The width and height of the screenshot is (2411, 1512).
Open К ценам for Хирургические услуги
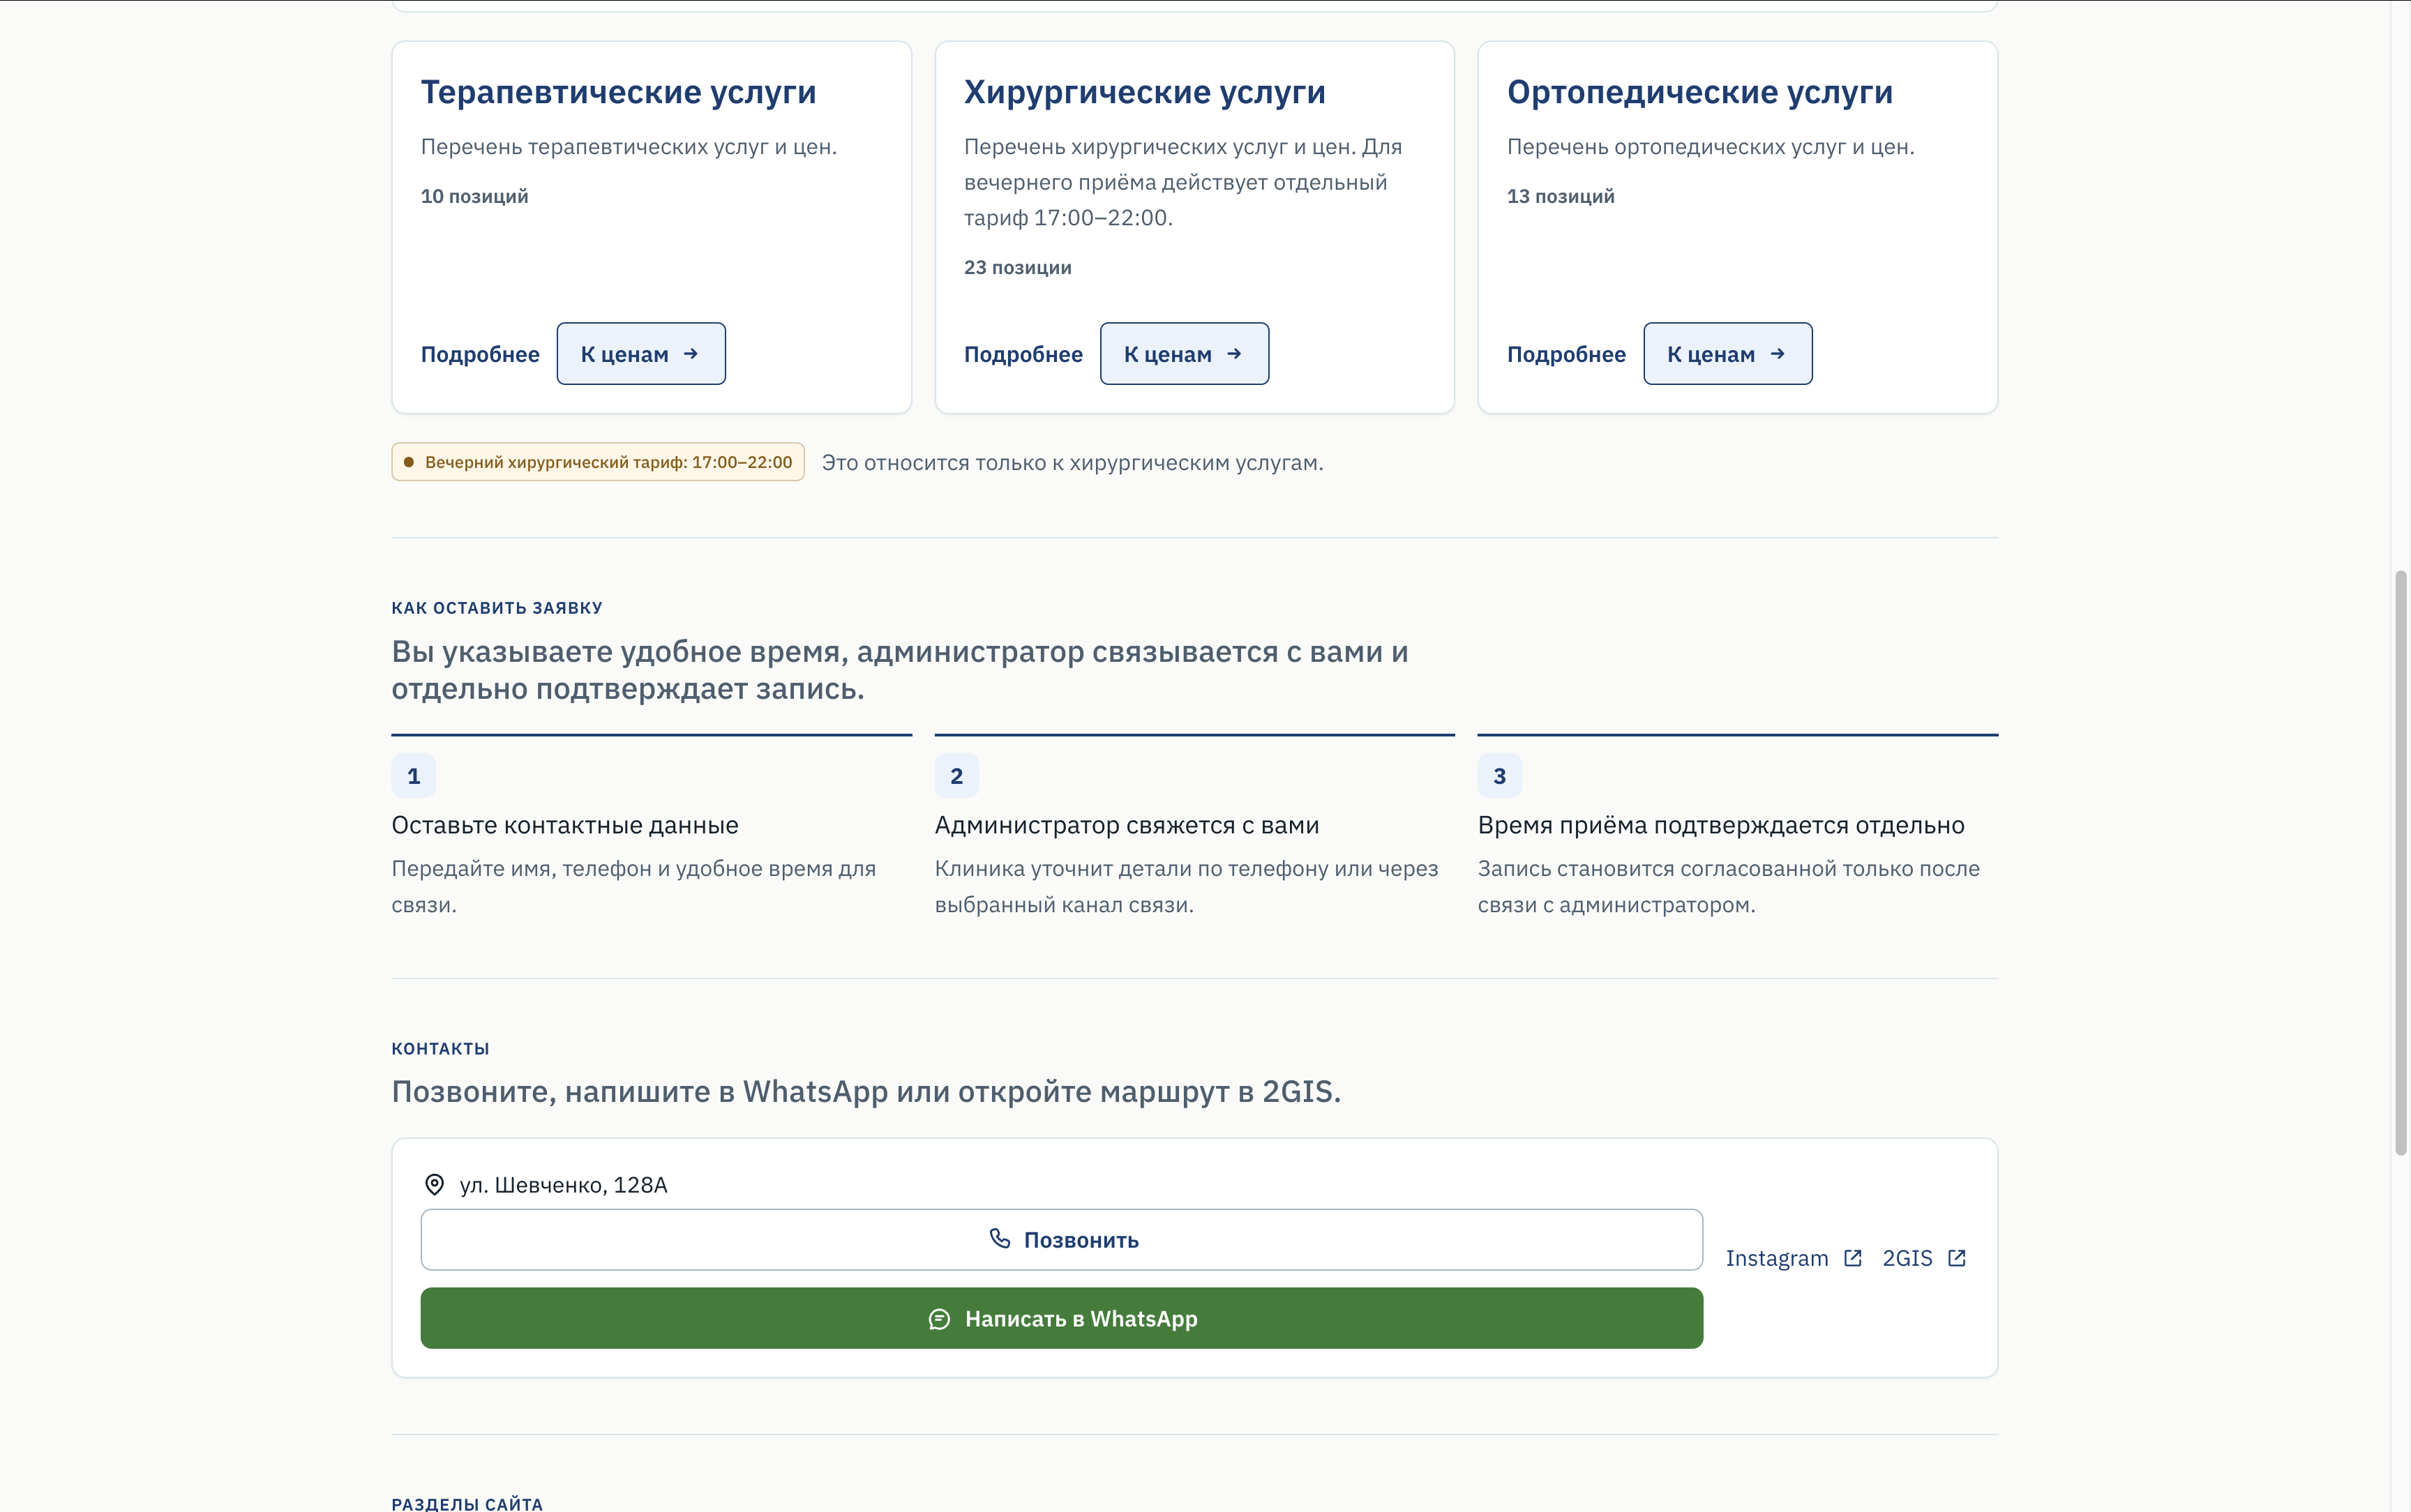1184,354
